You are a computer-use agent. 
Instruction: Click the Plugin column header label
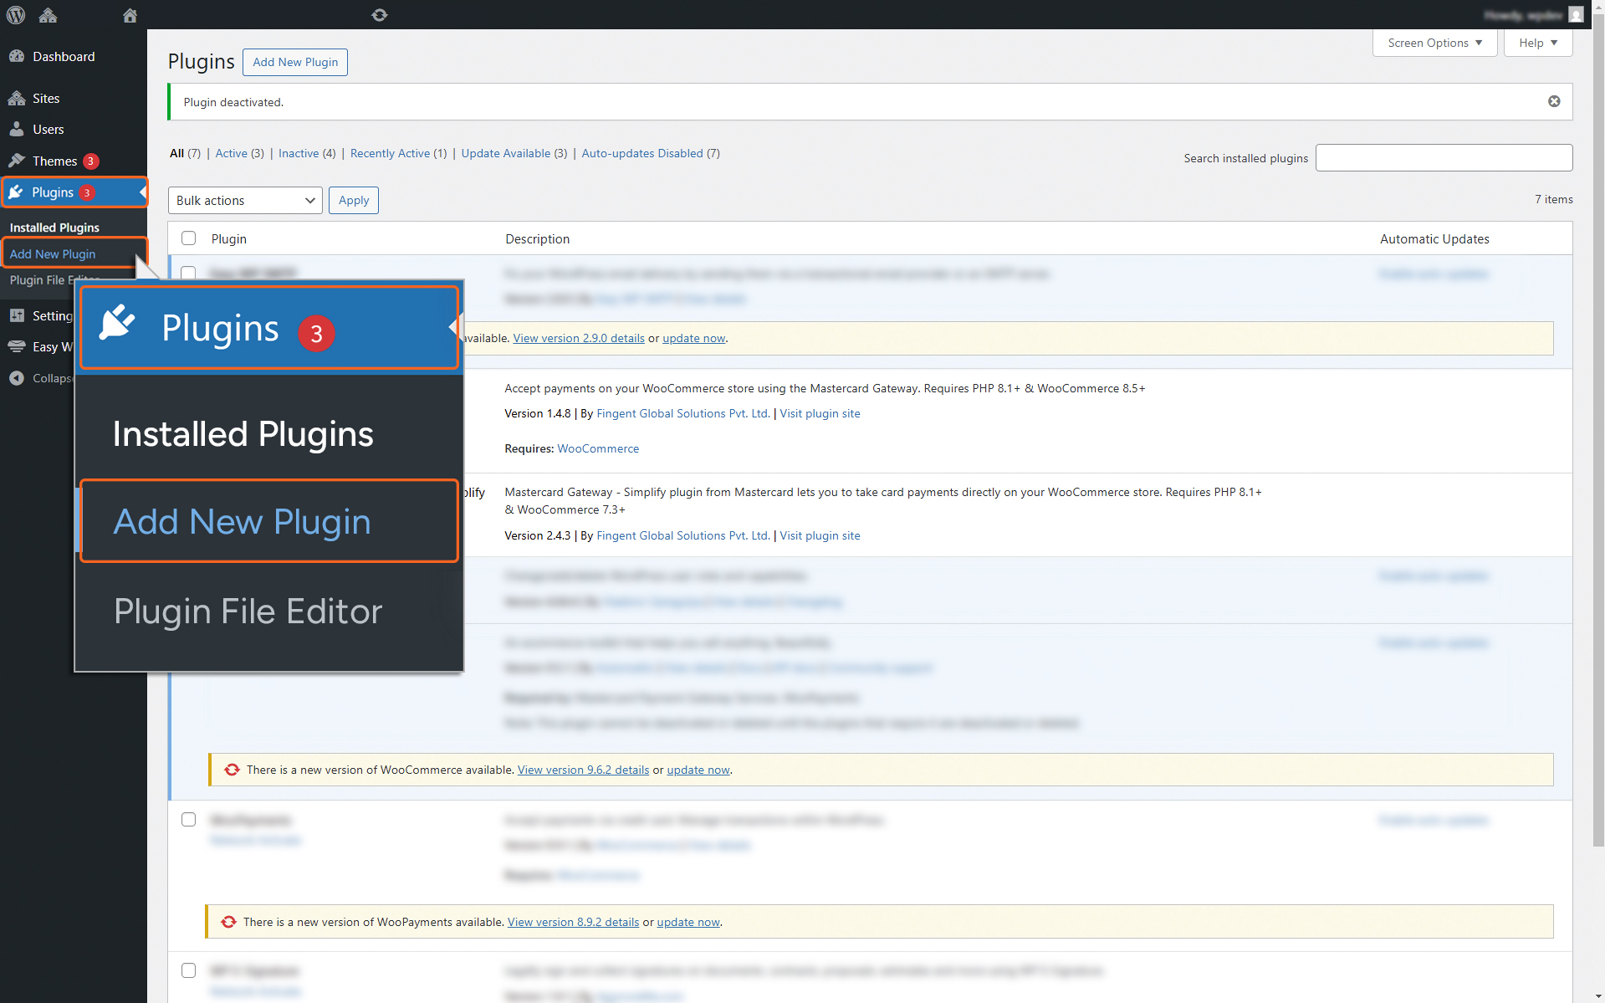click(228, 238)
